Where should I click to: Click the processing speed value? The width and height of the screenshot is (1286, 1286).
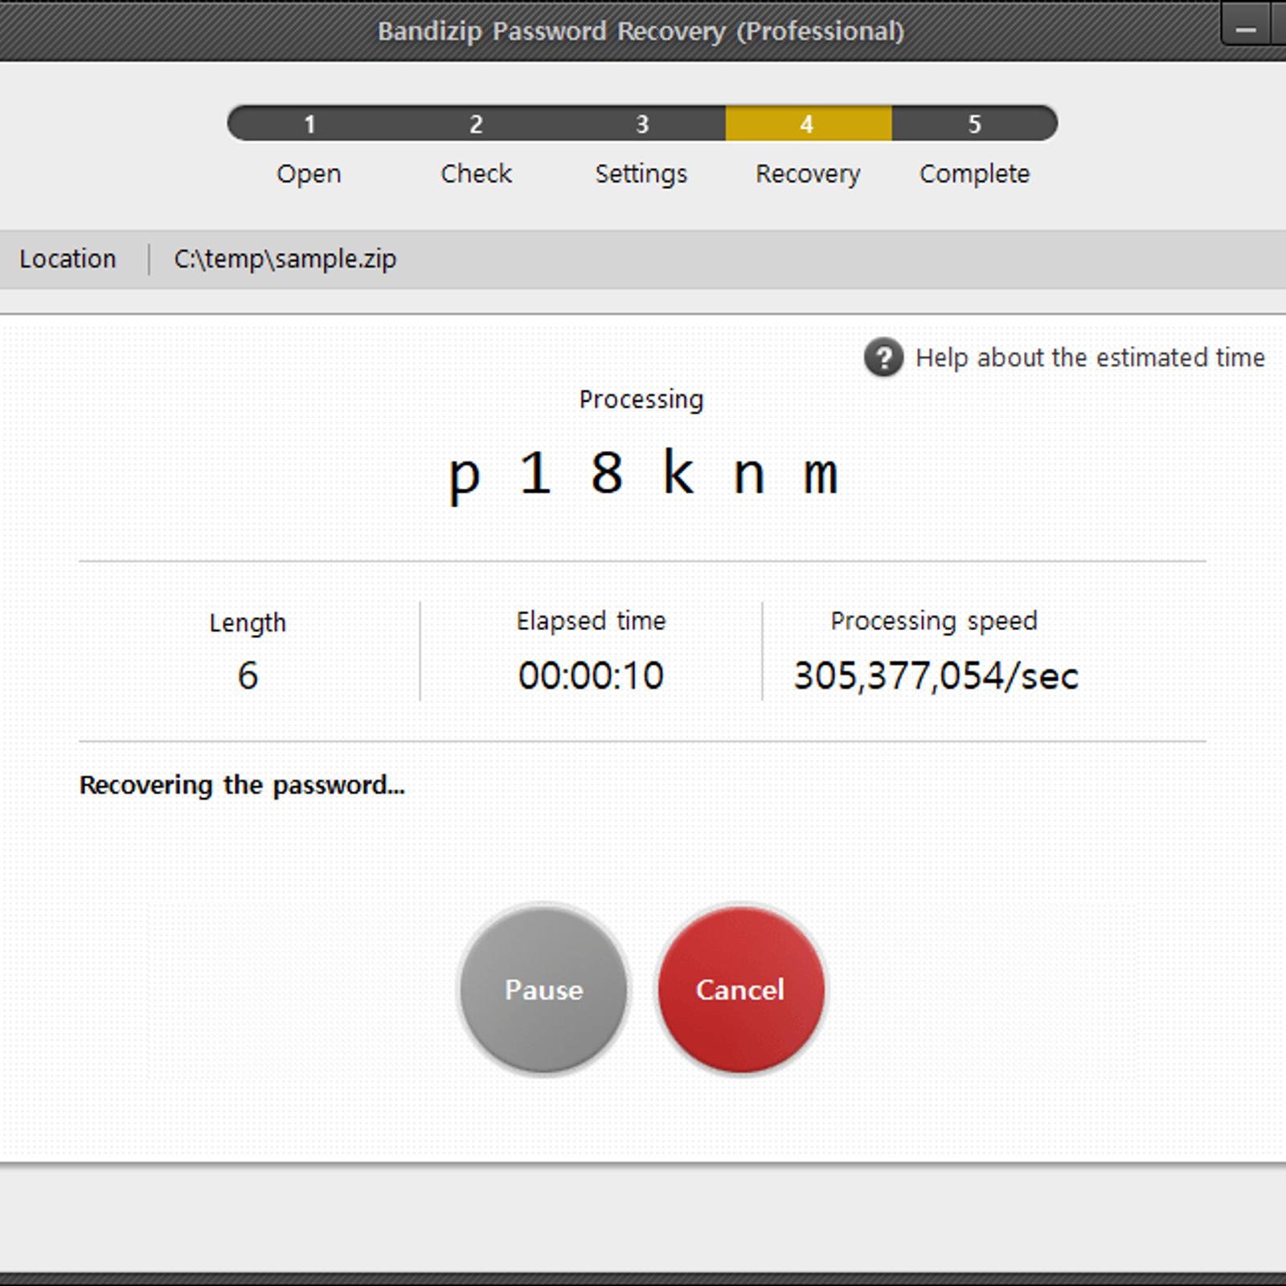pyautogui.click(x=936, y=675)
